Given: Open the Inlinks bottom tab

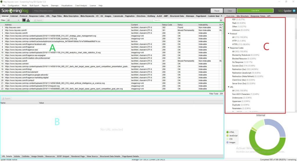Looking at the screenshot, I should click(x=17, y=156).
